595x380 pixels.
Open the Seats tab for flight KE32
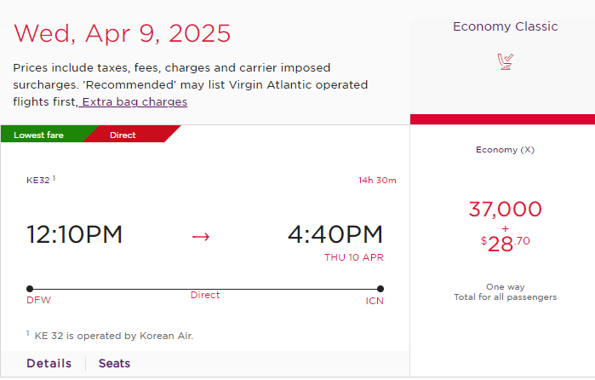pyautogui.click(x=114, y=363)
